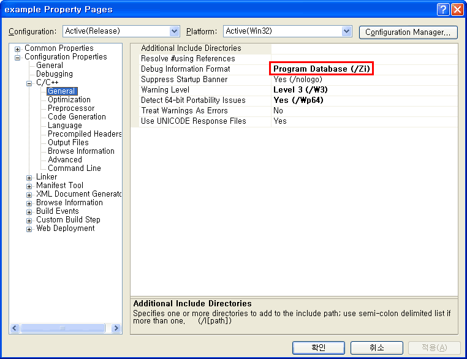Click the Additional Include Directories value field
This screenshot has width=467, height=359.
tap(364, 48)
